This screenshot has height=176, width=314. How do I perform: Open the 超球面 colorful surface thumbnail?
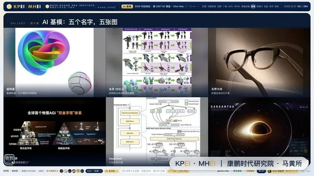[55, 62]
